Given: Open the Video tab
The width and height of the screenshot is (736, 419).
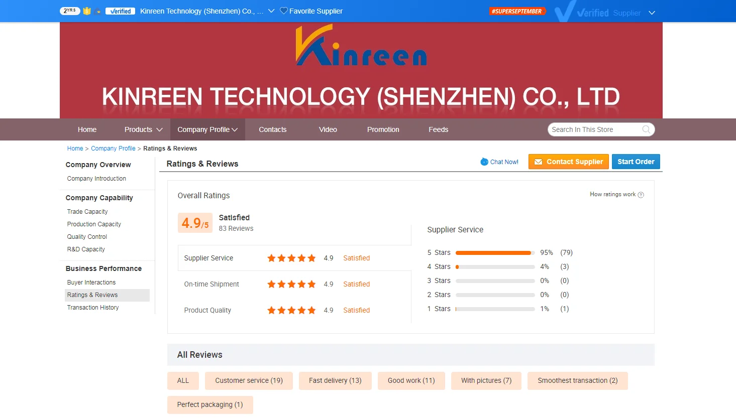Looking at the screenshot, I should coord(328,129).
